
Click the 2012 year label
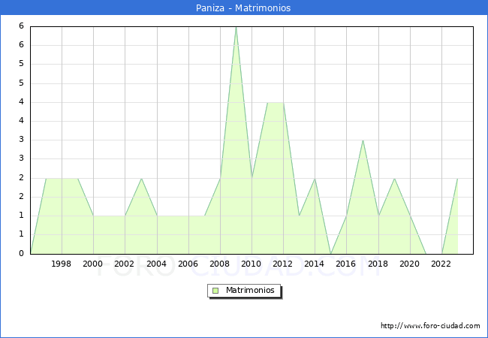pyautogui.click(x=282, y=264)
